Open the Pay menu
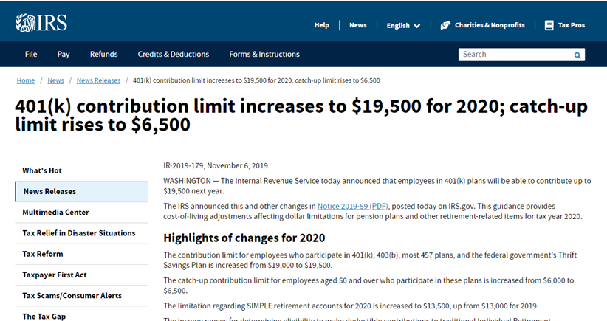 click(64, 54)
